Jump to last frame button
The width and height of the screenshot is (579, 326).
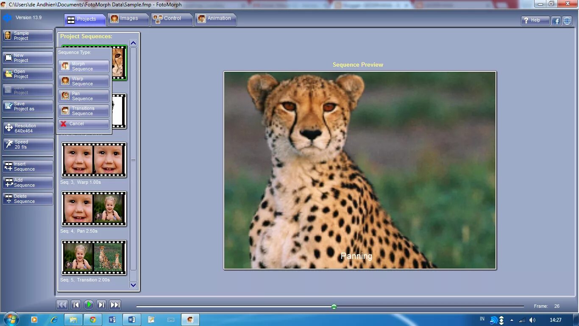[x=115, y=305]
